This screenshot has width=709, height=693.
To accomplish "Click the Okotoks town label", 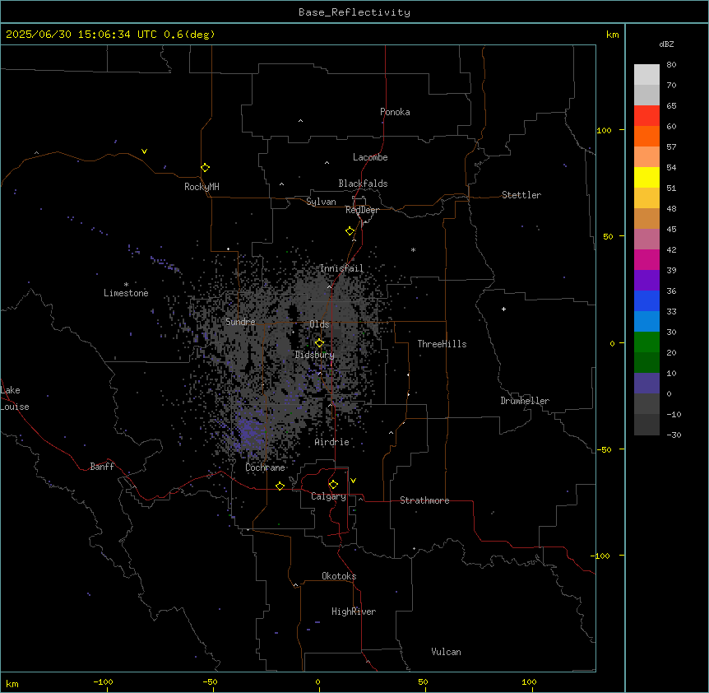I will point(339,576).
